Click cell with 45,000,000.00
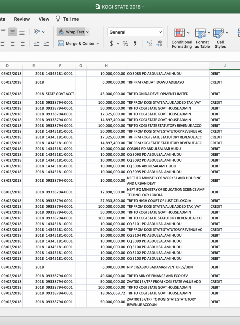 [106, 94]
